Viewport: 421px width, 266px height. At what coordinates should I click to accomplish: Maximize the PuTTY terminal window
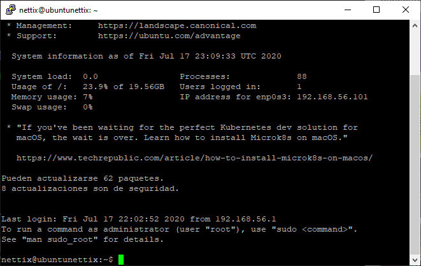[x=376, y=10]
